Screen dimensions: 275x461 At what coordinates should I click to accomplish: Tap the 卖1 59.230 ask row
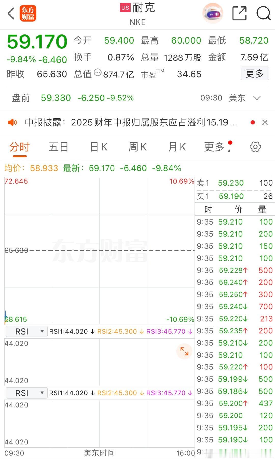tap(235, 183)
